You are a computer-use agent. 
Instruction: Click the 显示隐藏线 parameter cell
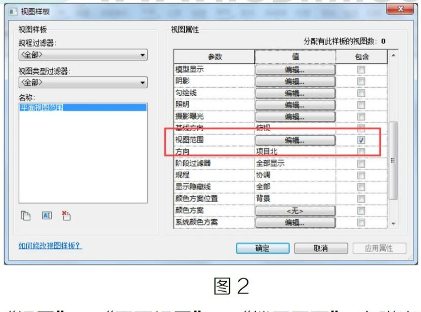pyautogui.click(x=214, y=187)
